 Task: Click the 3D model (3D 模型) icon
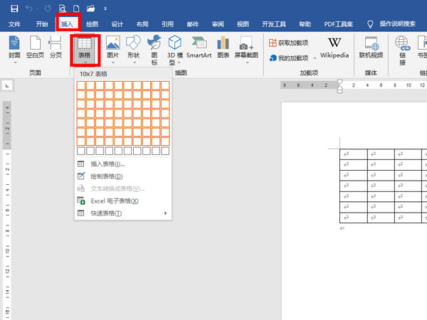[x=175, y=48]
